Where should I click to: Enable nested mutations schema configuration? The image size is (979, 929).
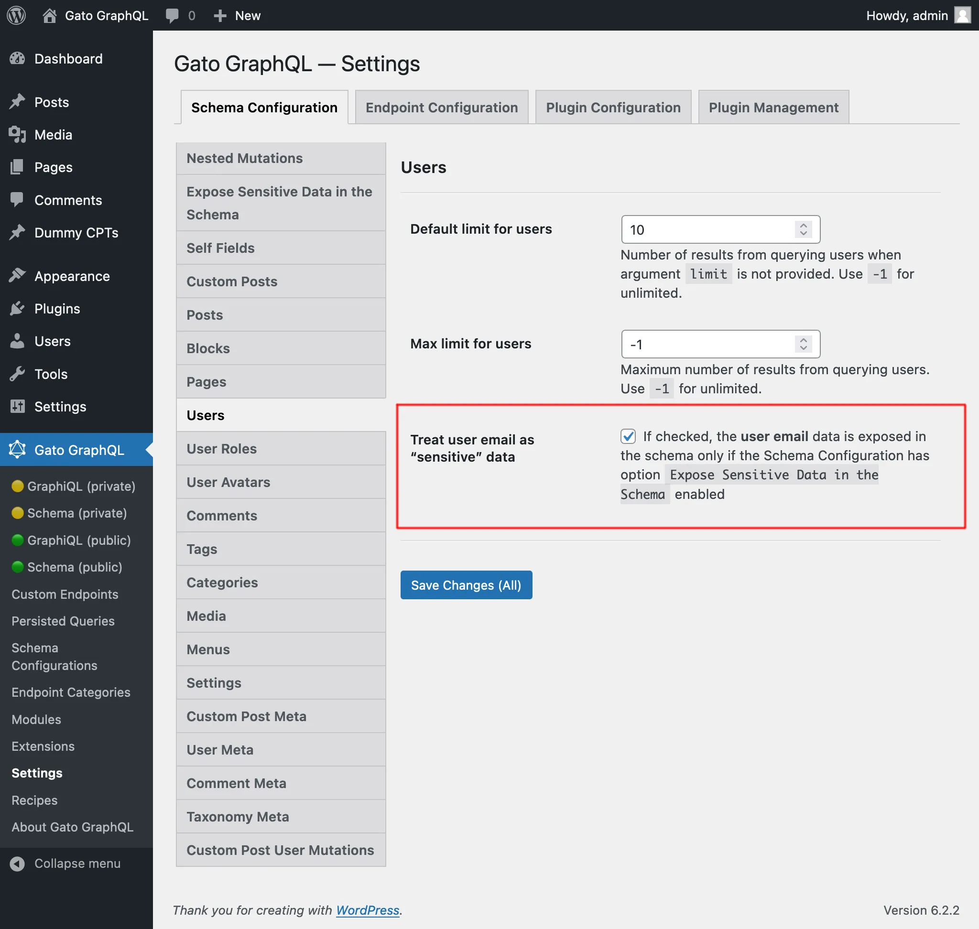[245, 158]
